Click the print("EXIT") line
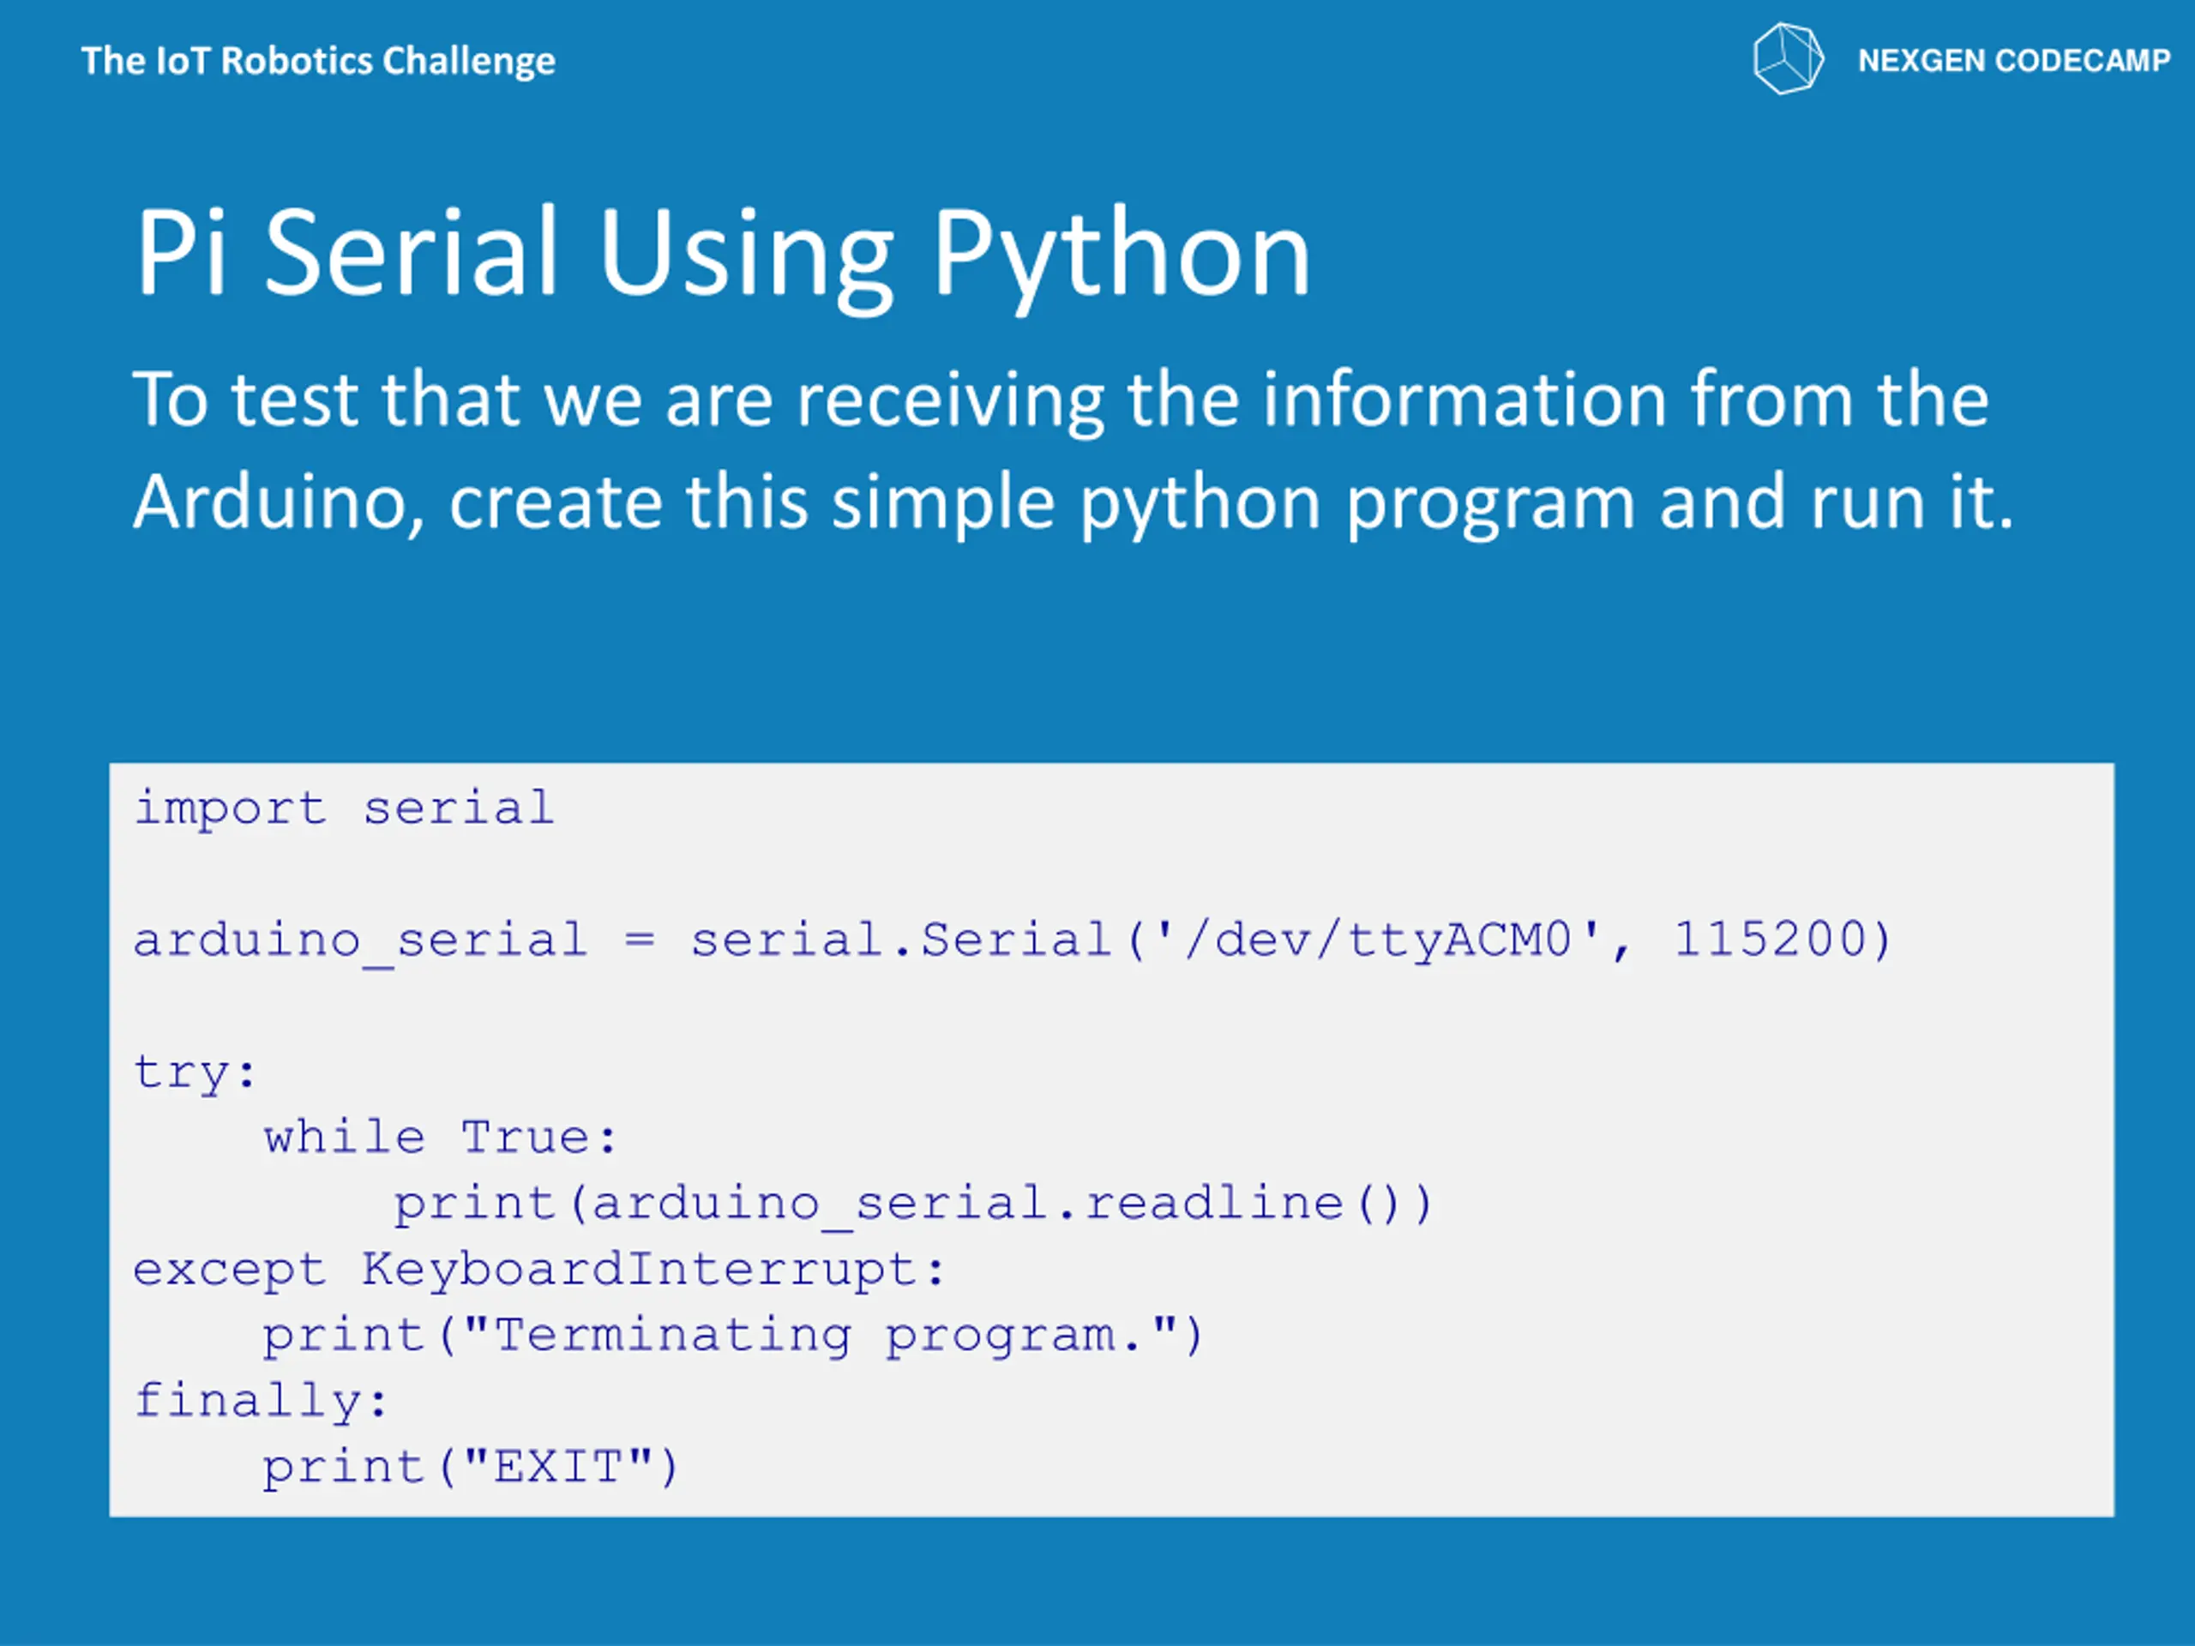 (x=471, y=1468)
